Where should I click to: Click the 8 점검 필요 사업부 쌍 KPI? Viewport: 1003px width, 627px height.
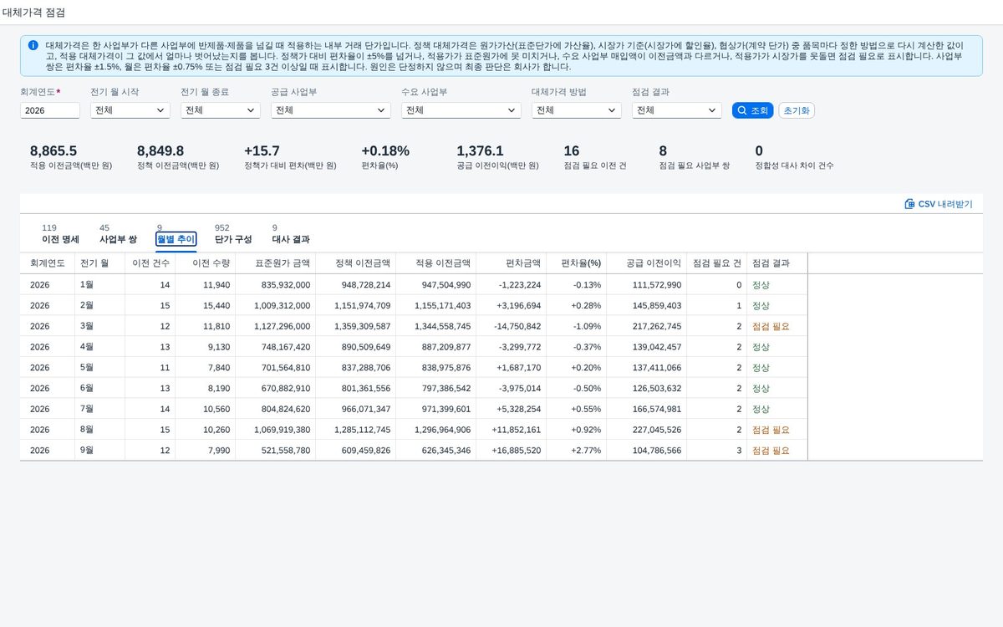[694, 157]
